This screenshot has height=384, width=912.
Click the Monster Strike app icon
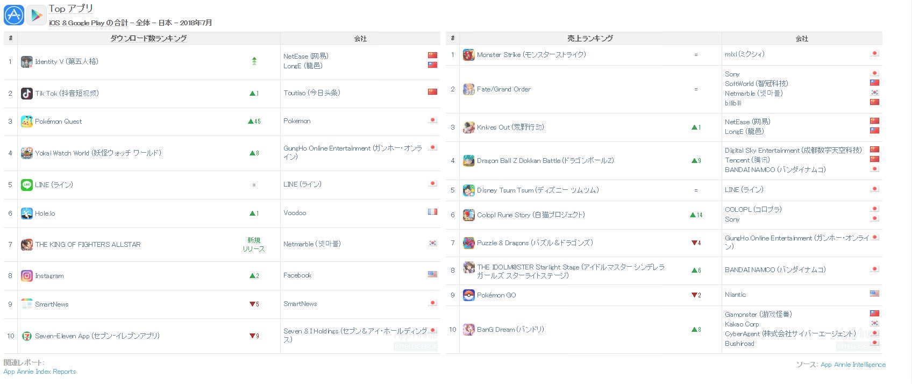(x=469, y=55)
